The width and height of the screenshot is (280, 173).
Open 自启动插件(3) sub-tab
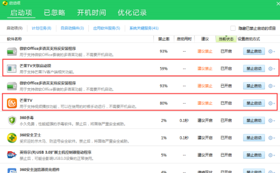pos(72,28)
